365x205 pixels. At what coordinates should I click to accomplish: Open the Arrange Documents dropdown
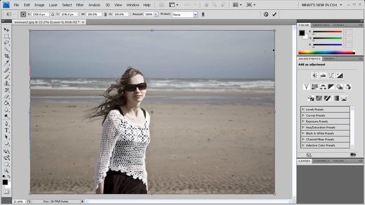237,5
